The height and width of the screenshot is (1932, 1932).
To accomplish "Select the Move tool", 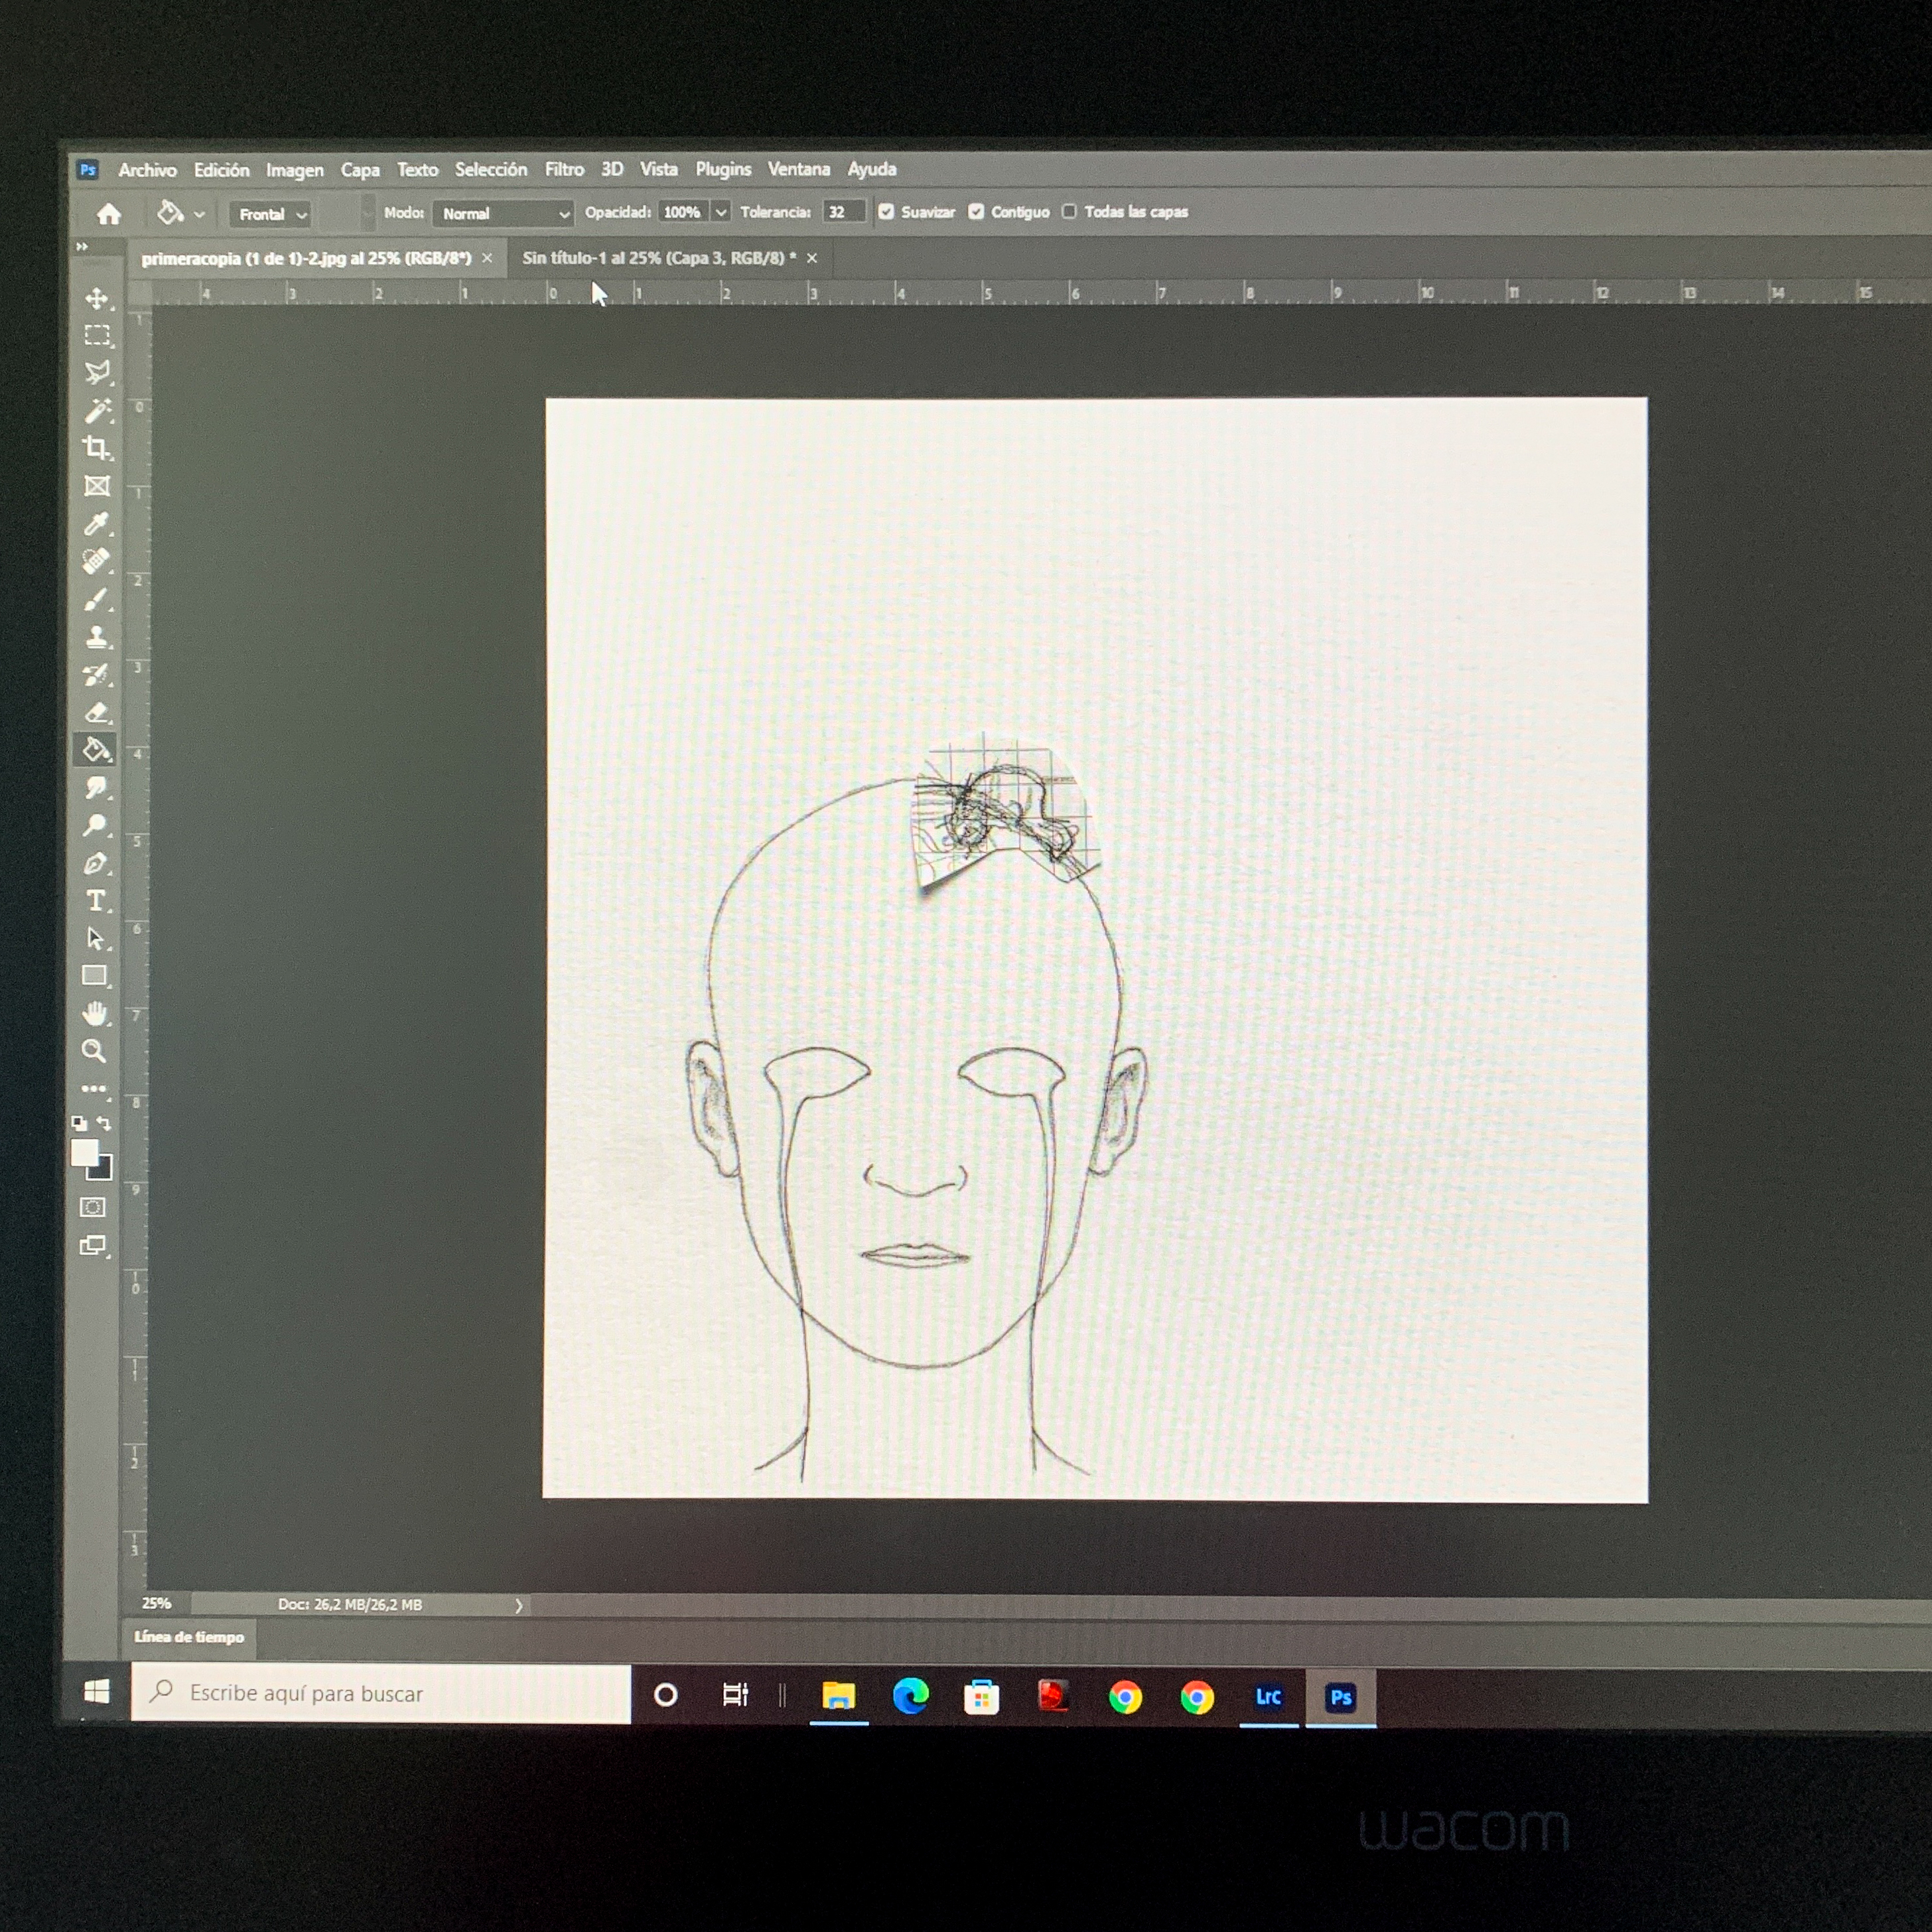I will [97, 299].
